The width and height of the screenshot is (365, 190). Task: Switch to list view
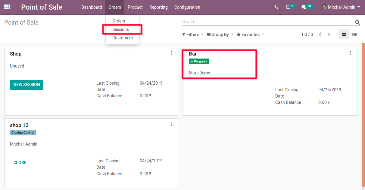coord(354,35)
